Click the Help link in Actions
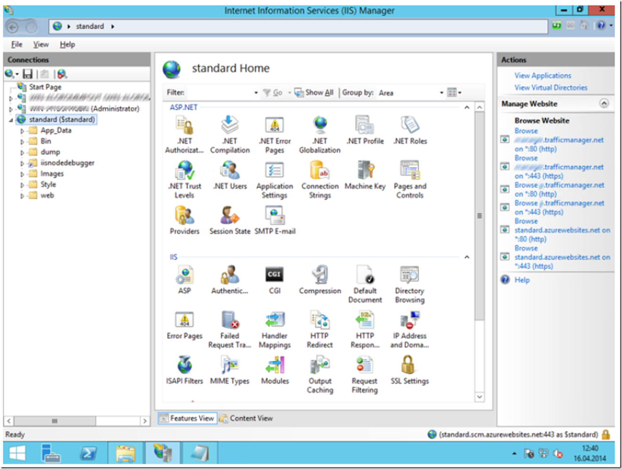622x469 pixels. tap(522, 280)
